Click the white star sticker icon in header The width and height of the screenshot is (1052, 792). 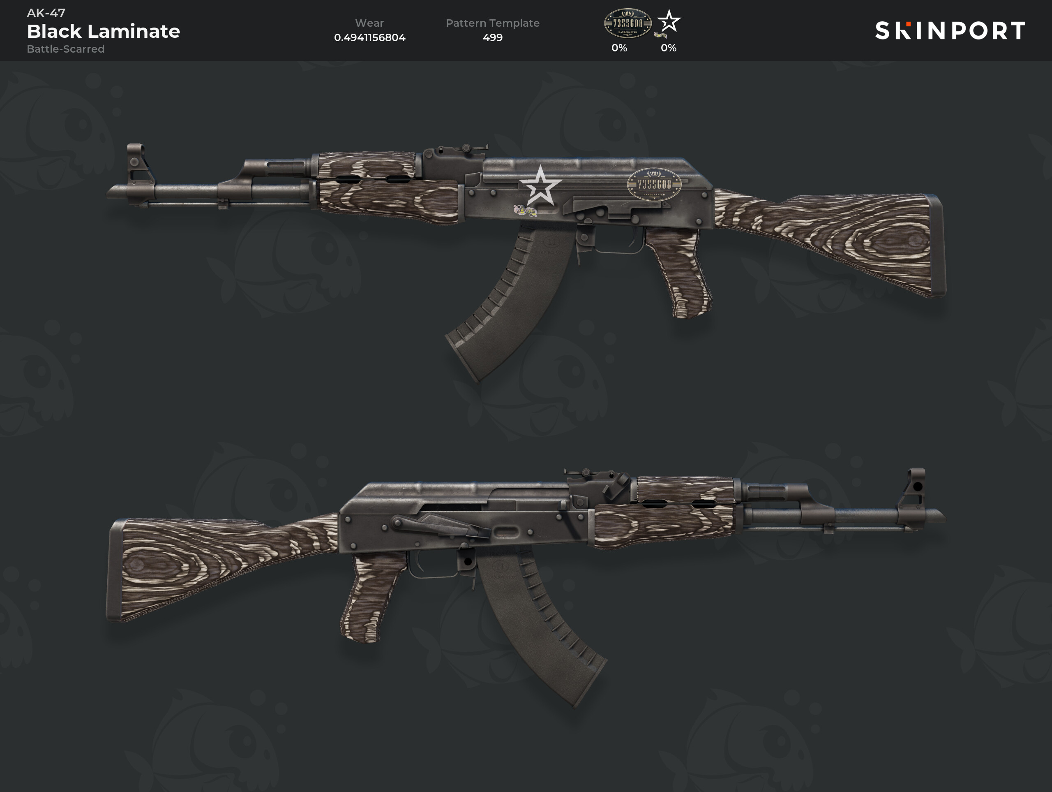[669, 21]
